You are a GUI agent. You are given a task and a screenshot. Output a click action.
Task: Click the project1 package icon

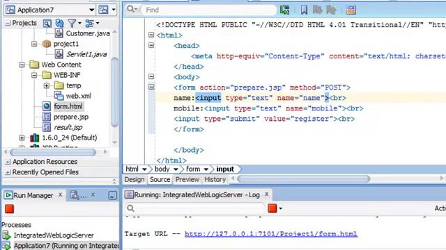click(47, 44)
